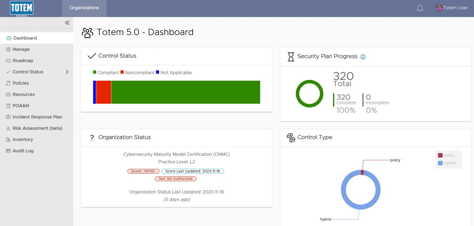Click the Score 76/110 badge
Image resolution: width=474 pixels, height=226 pixels.
143,171
